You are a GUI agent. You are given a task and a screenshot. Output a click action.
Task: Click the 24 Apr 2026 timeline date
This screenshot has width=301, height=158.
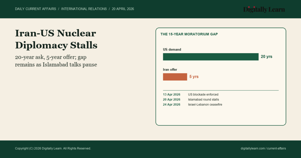click(x=172, y=105)
